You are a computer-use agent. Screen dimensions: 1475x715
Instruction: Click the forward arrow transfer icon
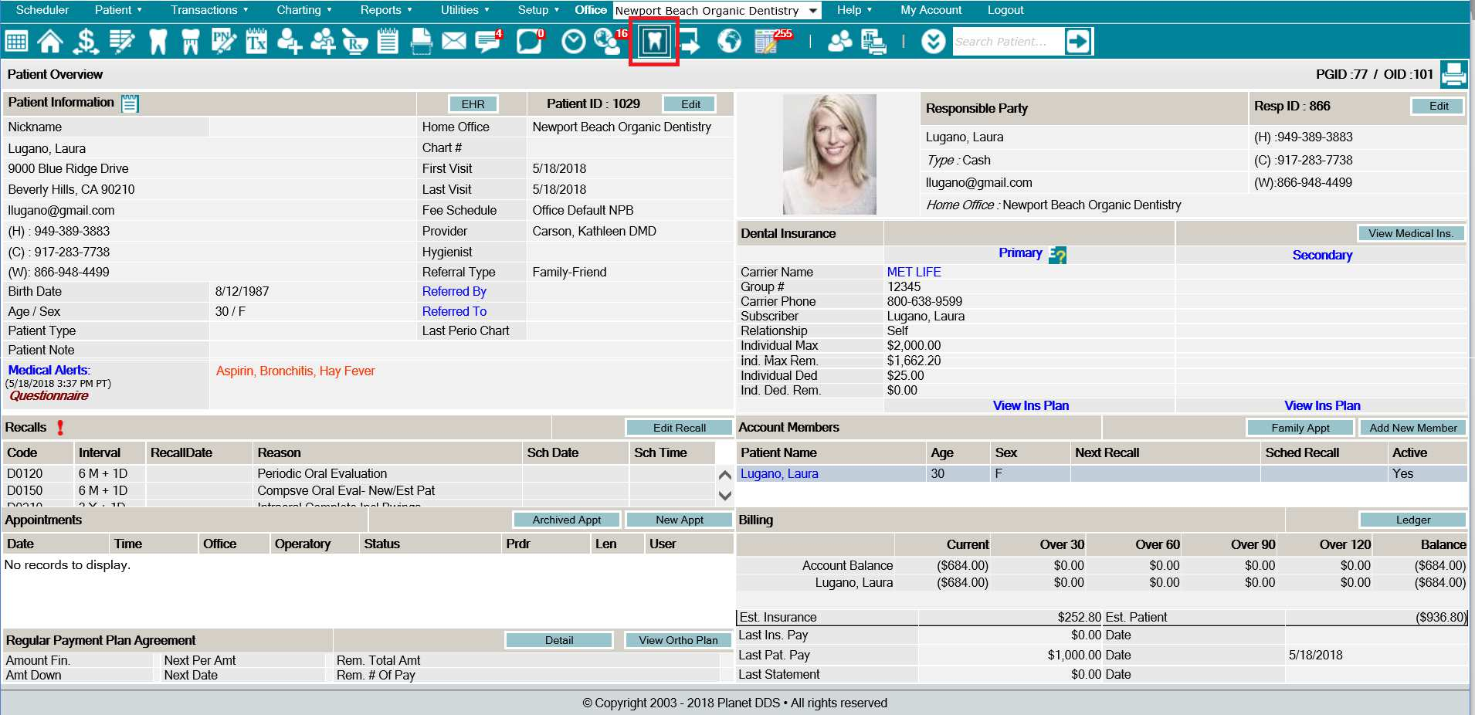tap(690, 41)
